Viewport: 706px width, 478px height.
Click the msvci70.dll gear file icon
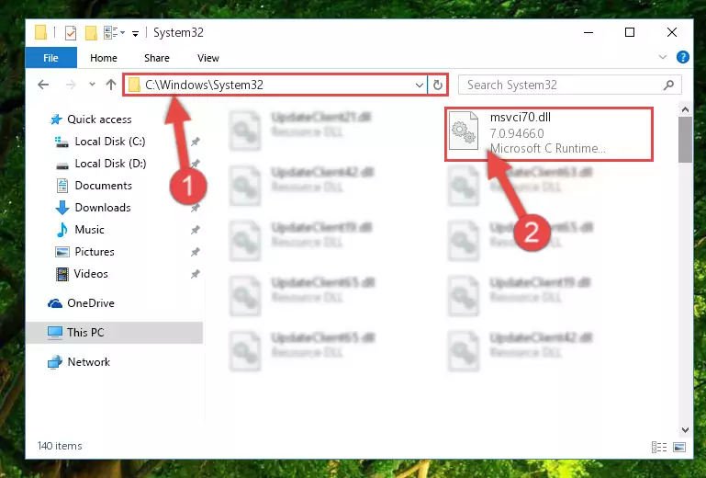click(x=464, y=131)
